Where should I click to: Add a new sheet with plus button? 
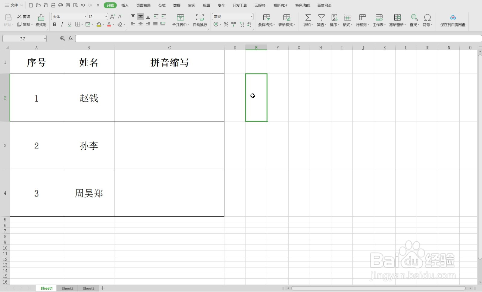pos(103,288)
